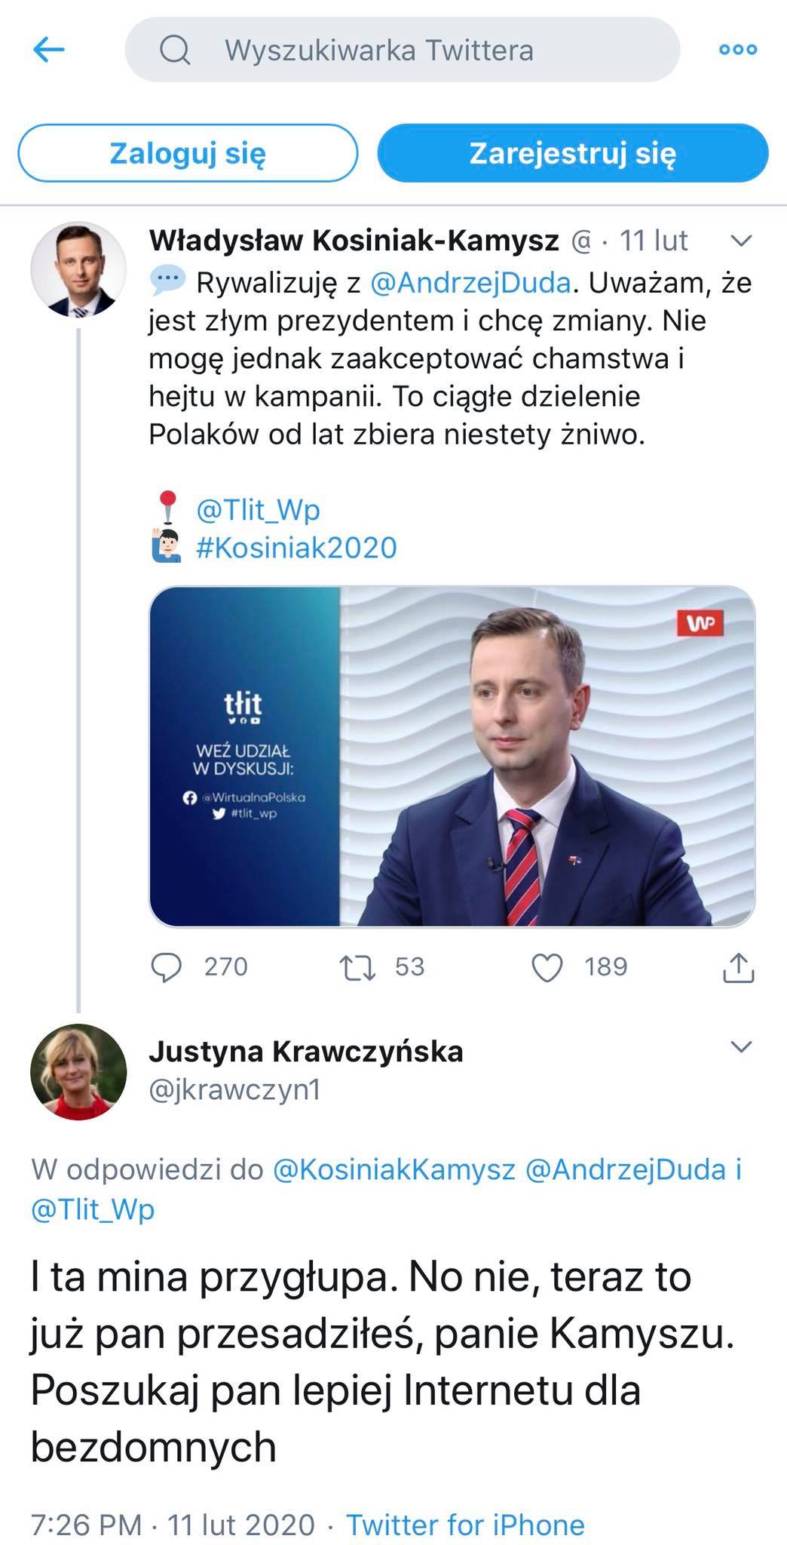
Task: Like the tweet with 189 likes
Action: 547,967
